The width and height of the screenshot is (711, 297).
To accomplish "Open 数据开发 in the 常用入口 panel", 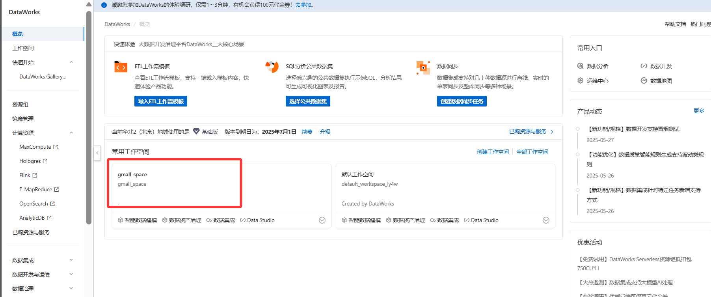I will tap(657, 66).
